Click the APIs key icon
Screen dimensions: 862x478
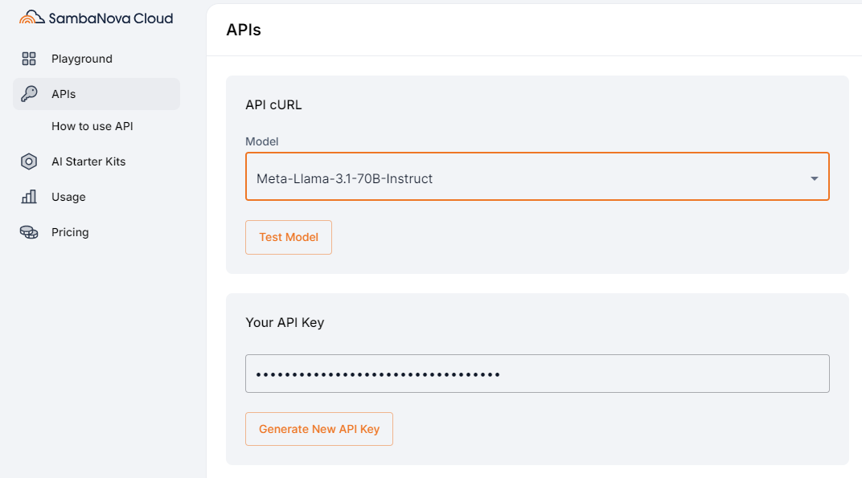29,94
